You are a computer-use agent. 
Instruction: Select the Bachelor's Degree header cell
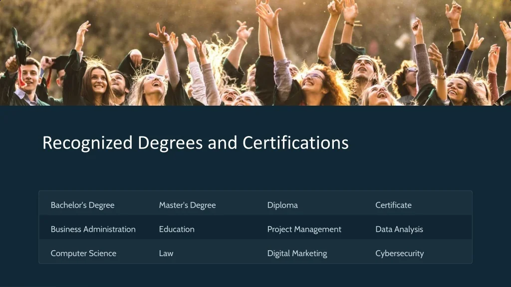[82, 205]
